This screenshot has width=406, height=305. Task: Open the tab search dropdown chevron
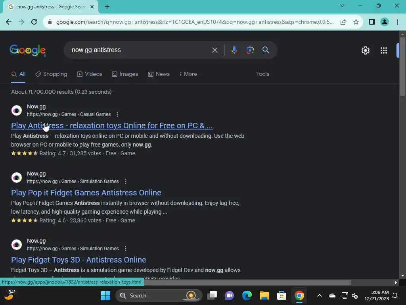[342, 6]
